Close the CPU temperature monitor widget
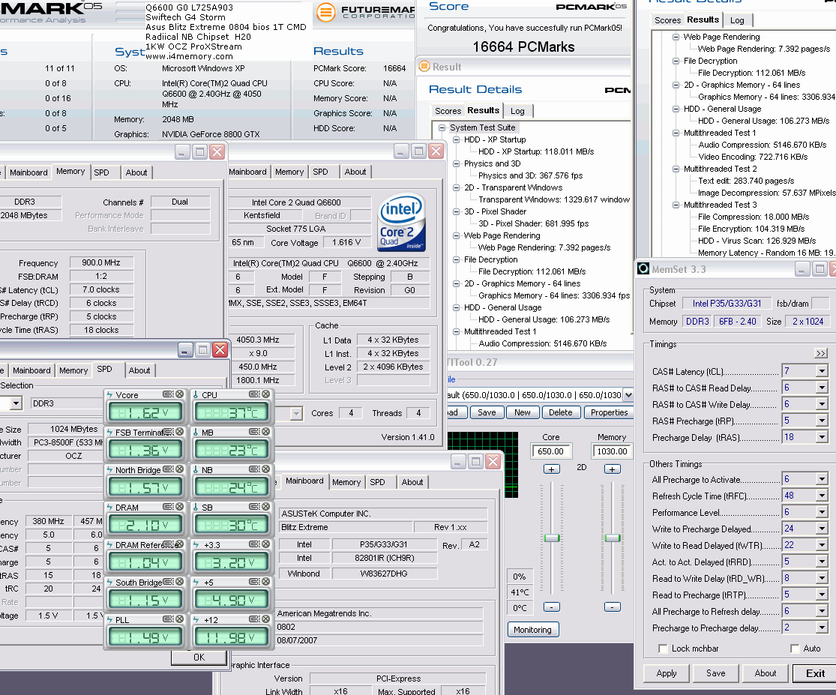The width and height of the screenshot is (836, 695). pyautogui.click(x=266, y=394)
